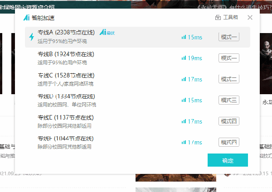The image size is (272, 192).
Task: Open 模式一 selector in 专线A row
Action: (x=228, y=37)
